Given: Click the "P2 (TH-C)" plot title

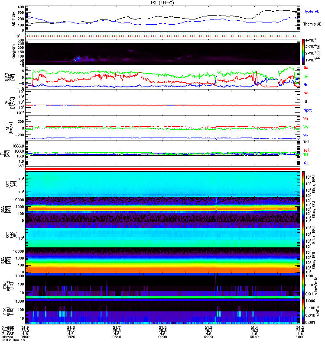Looking at the screenshot, I should click(x=163, y=3).
